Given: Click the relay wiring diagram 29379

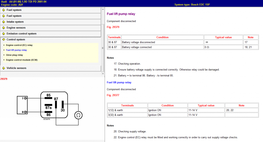Looking at the screenshot, I should pyautogui.click(x=50, y=108).
